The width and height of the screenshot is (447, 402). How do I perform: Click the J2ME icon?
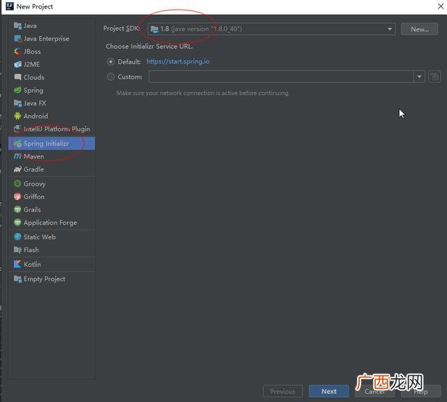coord(17,64)
